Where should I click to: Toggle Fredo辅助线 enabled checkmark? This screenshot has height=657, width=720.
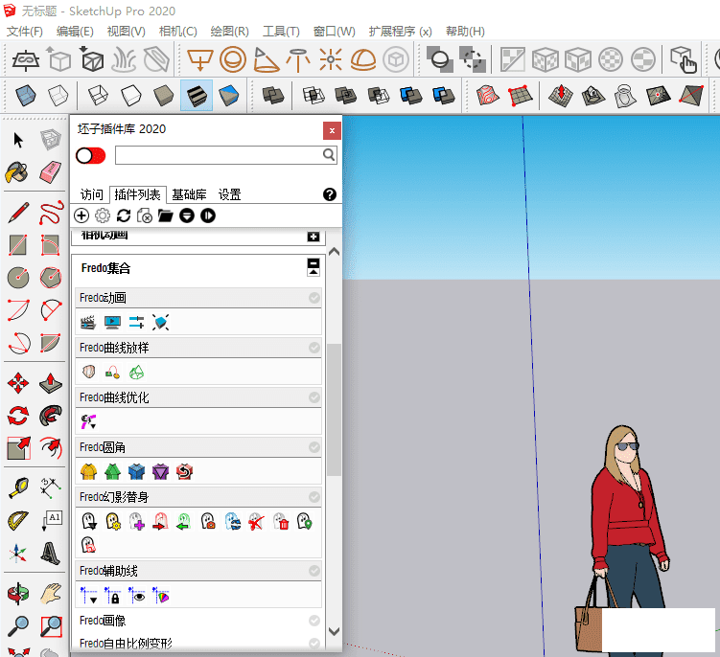click(314, 570)
